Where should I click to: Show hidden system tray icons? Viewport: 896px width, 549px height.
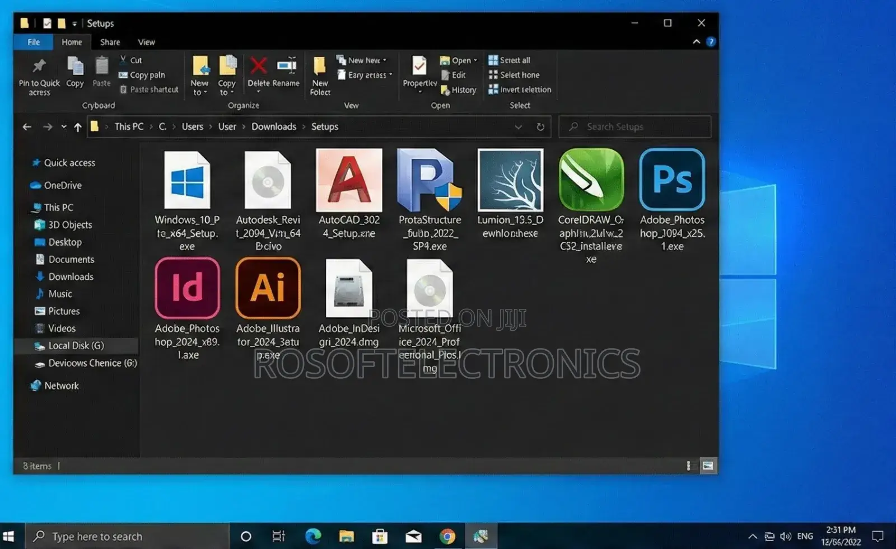pos(753,536)
